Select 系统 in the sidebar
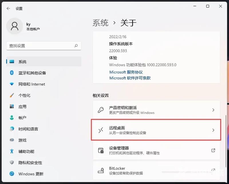 [22, 61]
